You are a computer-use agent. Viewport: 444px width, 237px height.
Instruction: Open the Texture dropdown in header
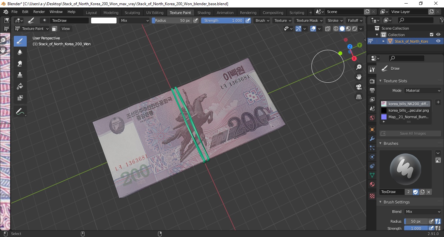tap(282, 21)
